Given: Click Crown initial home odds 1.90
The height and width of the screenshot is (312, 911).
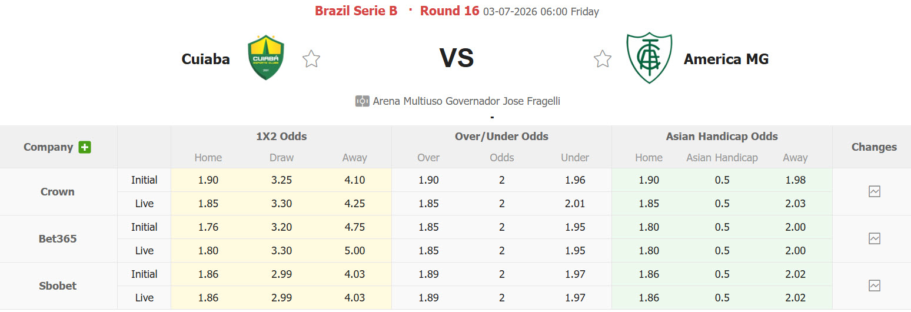Looking at the screenshot, I should [x=208, y=180].
